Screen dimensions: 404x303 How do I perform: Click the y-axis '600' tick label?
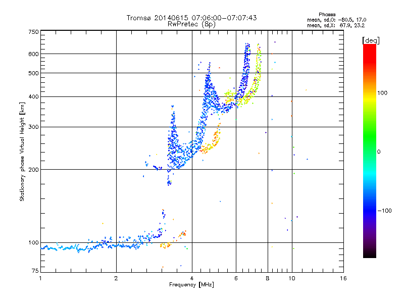pyautogui.click(x=33, y=54)
